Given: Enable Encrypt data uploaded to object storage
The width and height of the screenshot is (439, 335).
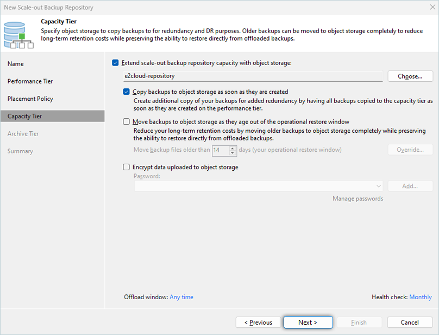Looking at the screenshot, I should 127,168.
